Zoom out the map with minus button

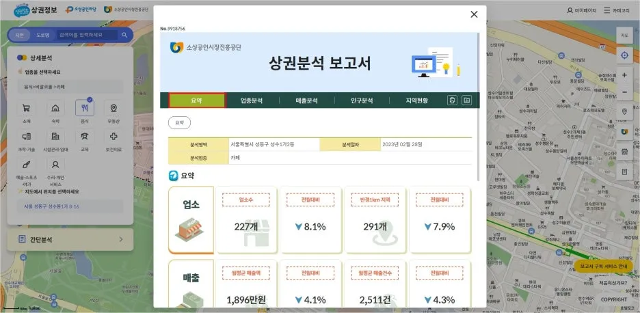pyautogui.click(x=624, y=92)
